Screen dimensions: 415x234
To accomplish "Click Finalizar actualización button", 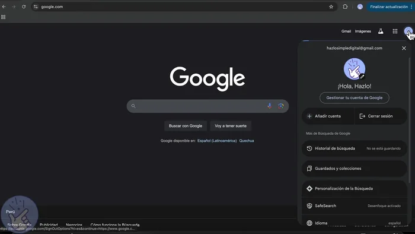I will click(x=388, y=7).
